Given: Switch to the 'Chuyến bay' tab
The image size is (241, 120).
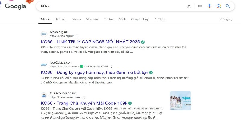Looking at the screenshot, I should [x=140, y=19].
